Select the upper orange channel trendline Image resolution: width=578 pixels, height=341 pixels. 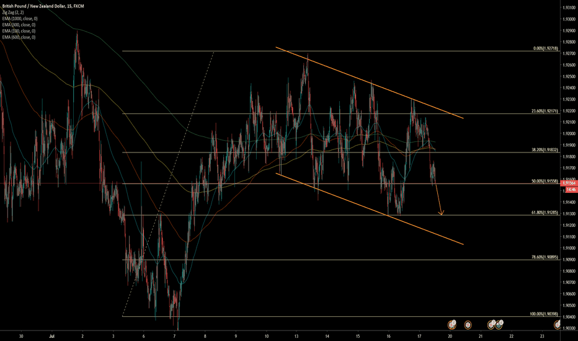coord(370,82)
